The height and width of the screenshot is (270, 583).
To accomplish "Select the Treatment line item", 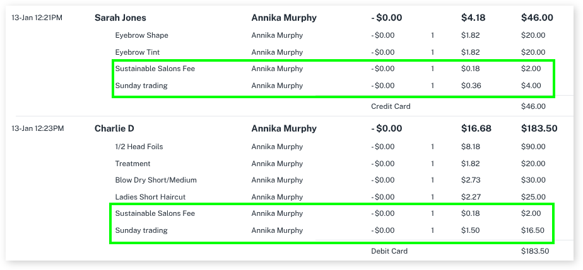I will click(132, 164).
